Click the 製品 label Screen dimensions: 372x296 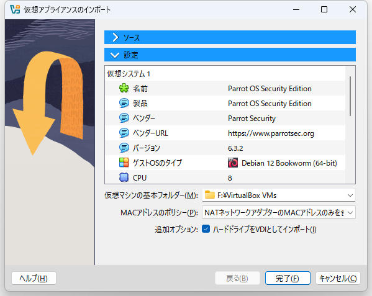pos(140,104)
